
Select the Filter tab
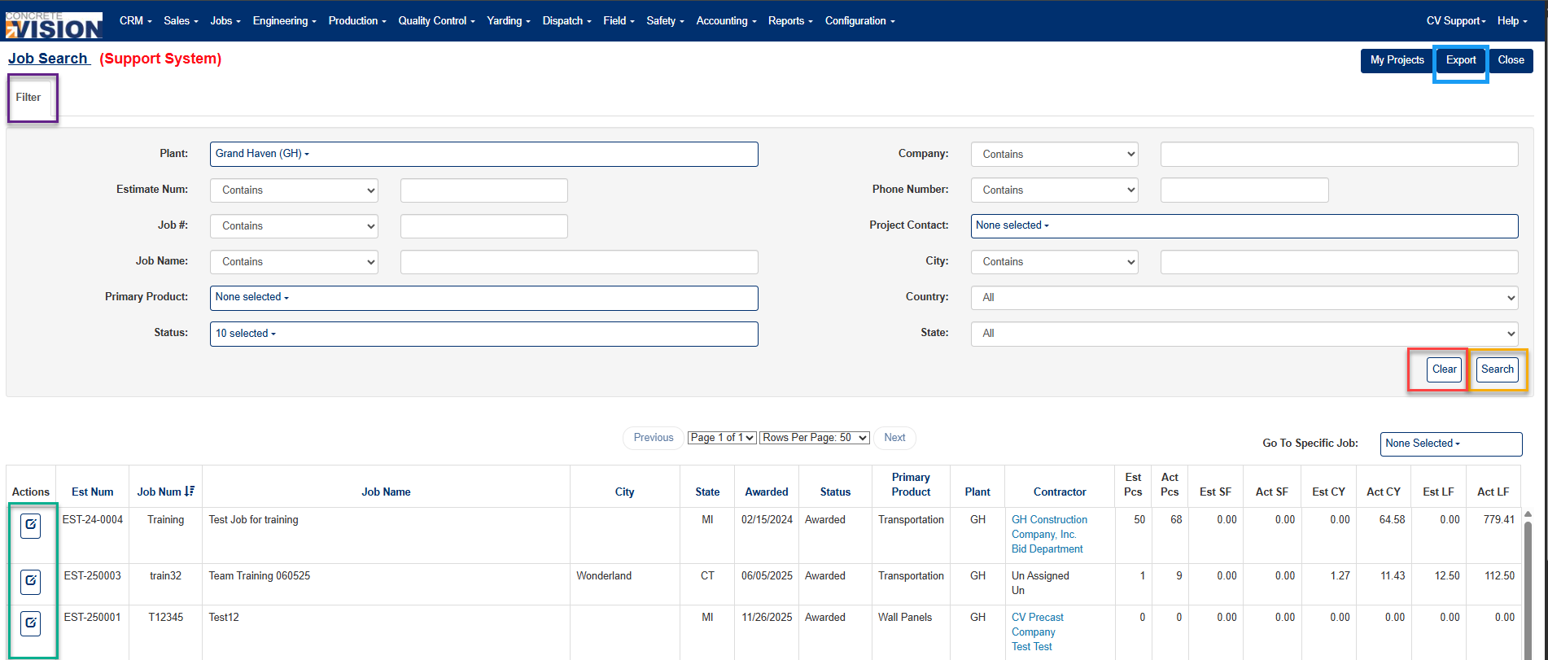(28, 98)
